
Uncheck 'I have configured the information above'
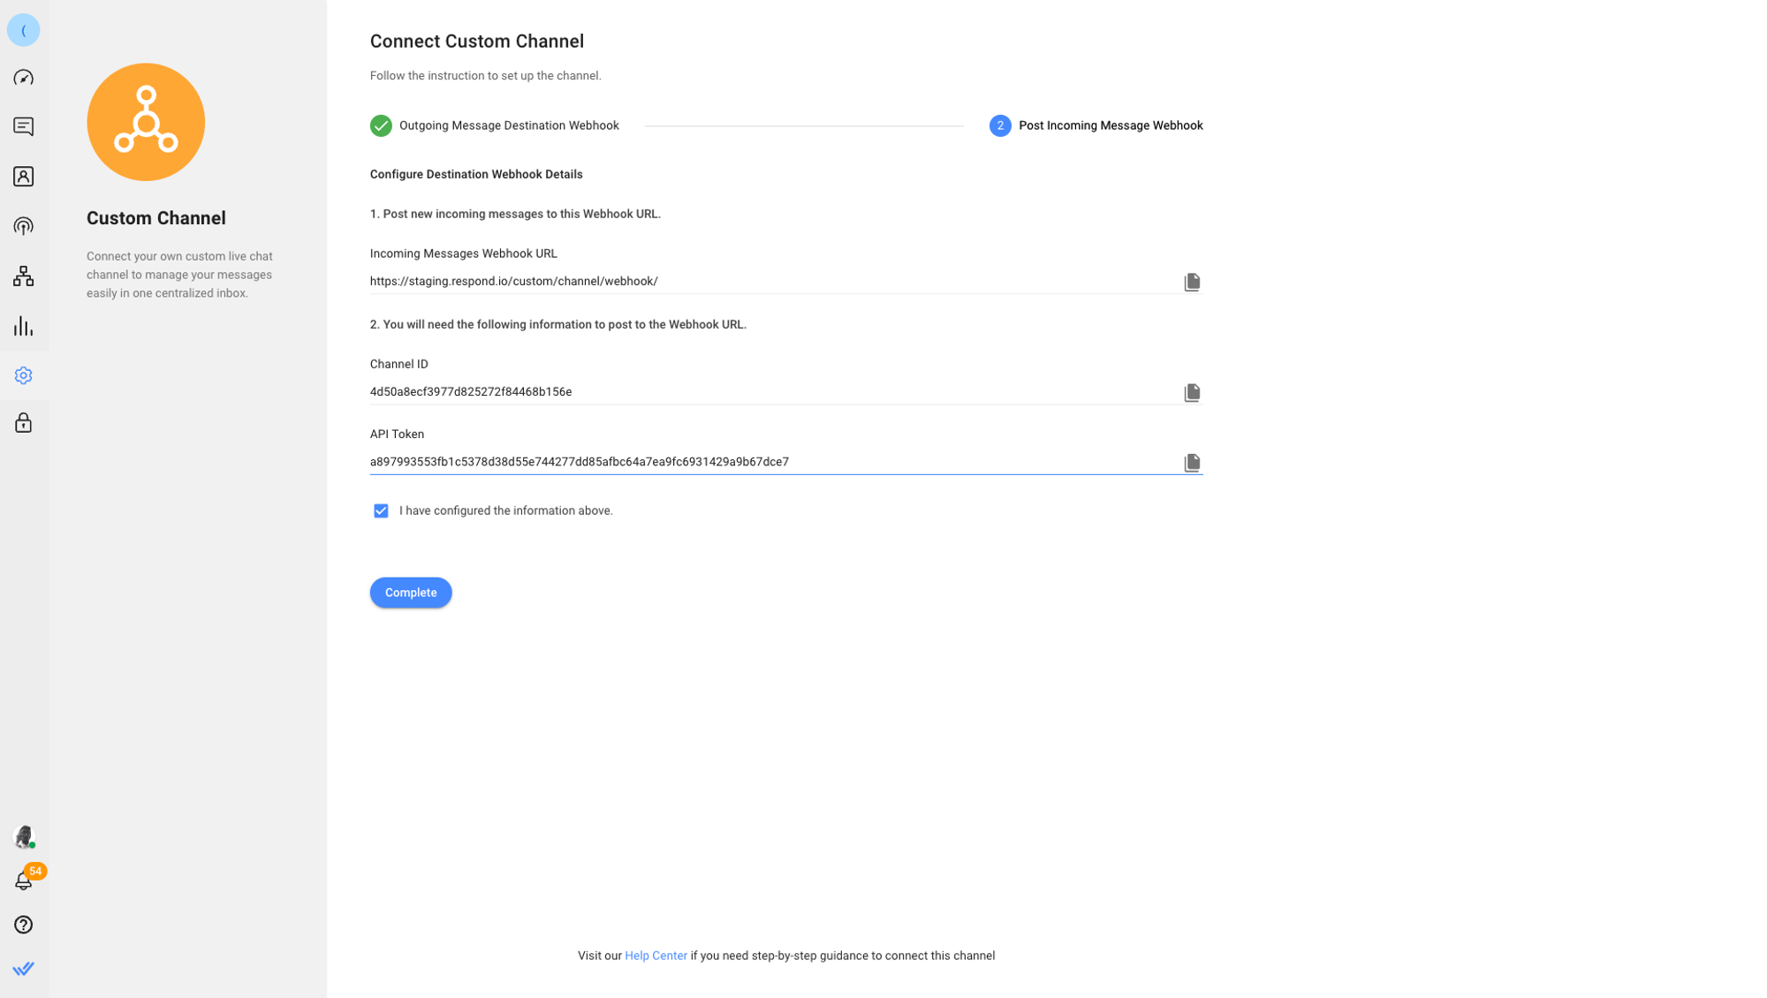[x=381, y=511]
